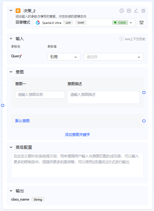
Task: Collapse the 意图 section
Action: tap(11, 72)
